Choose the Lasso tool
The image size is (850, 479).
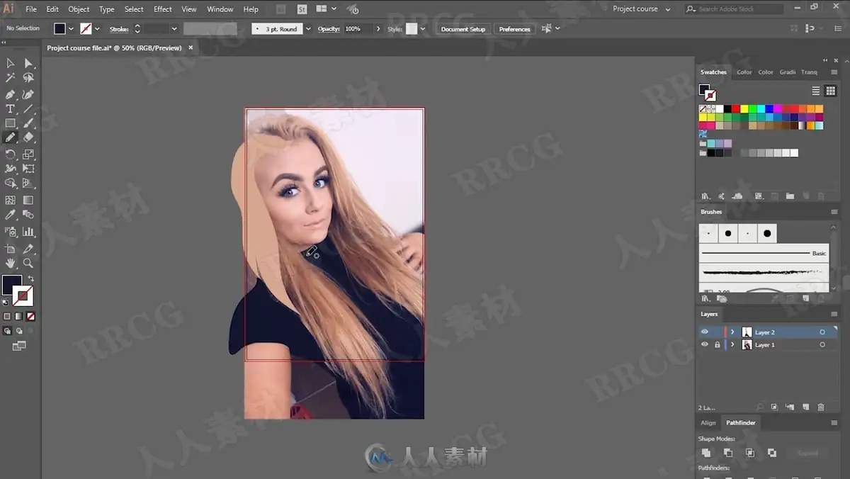click(x=28, y=79)
